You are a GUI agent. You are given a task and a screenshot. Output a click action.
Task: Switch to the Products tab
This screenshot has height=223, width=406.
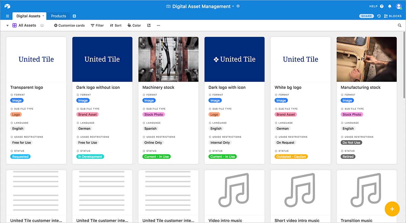59,16
